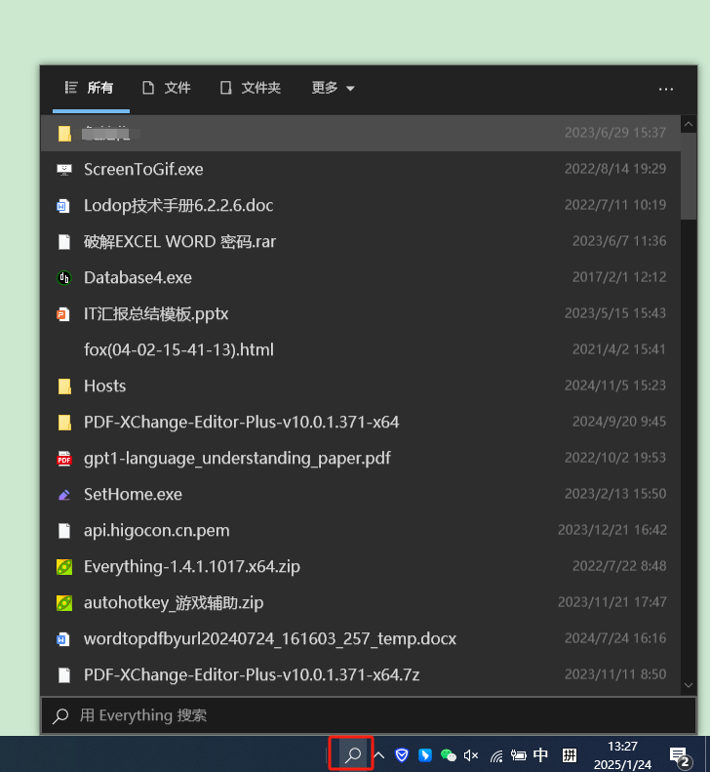Open the clock showing 13:27 2025/1/24

(x=622, y=755)
